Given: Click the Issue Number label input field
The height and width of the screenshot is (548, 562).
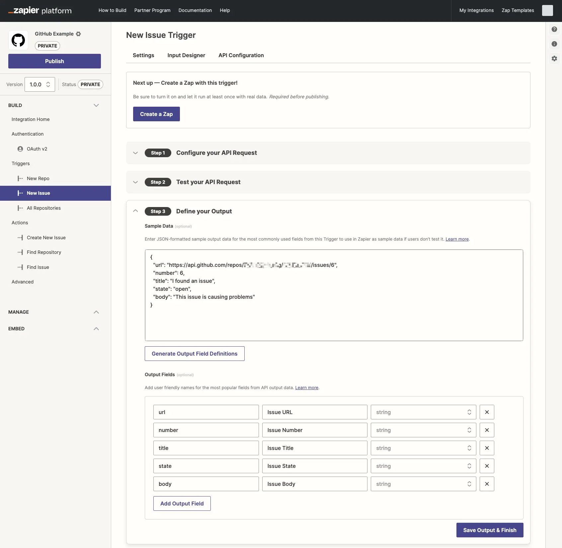Looking at the screenshot, I should pyautogui.click(x=315, y=430).
